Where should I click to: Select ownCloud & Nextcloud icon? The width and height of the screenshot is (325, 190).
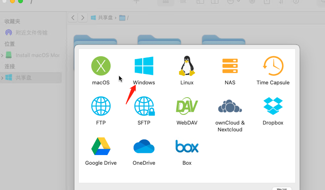[230, 106]
